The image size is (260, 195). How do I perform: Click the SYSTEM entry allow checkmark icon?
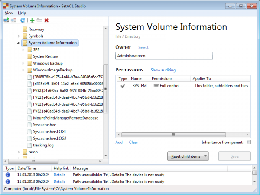[x=123, y=86]
